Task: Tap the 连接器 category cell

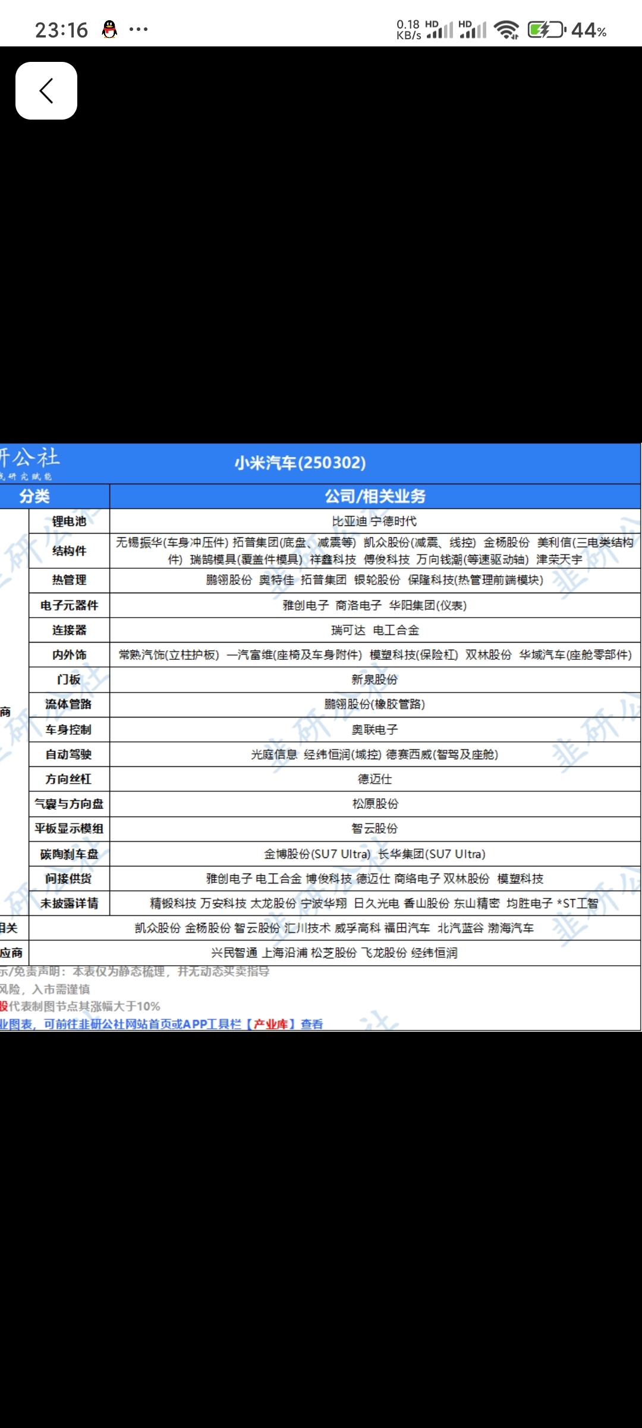Action: point(69,630)
